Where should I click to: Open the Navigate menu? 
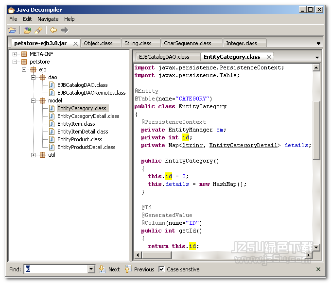48,19
